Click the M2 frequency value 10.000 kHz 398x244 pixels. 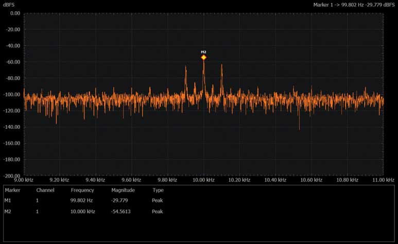coord(83,212)
